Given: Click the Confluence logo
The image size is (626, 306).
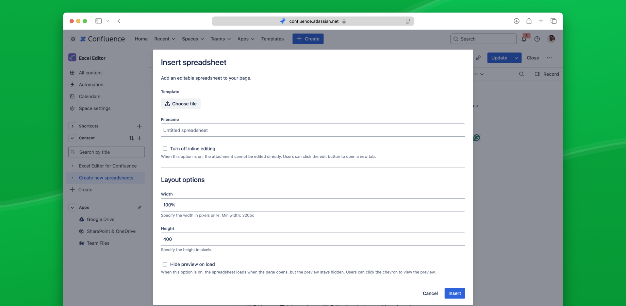Looking at the screenshot, I should click(x=102, y=39).
